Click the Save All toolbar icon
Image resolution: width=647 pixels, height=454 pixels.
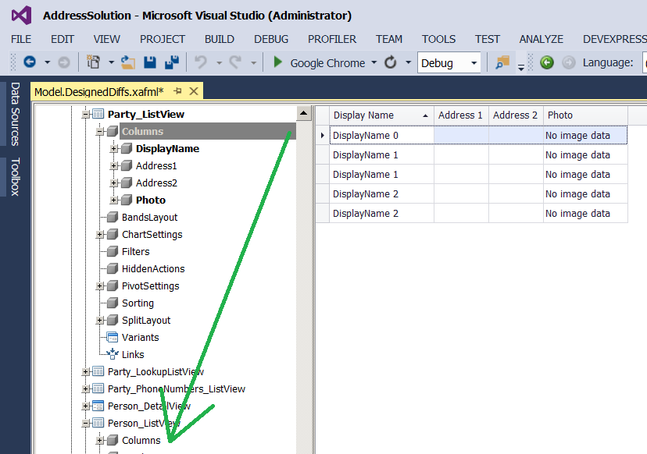170,62
